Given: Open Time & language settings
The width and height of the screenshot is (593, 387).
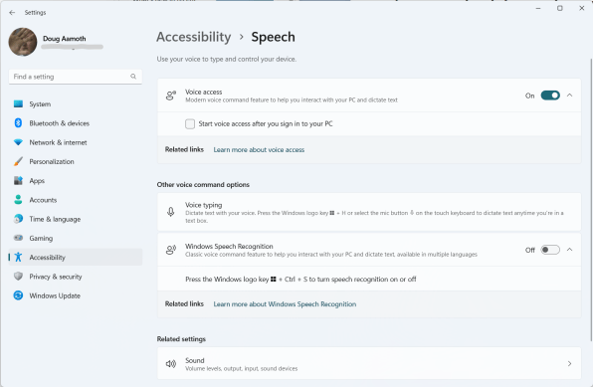Looking at the screenshot, I should pos(76,219).
